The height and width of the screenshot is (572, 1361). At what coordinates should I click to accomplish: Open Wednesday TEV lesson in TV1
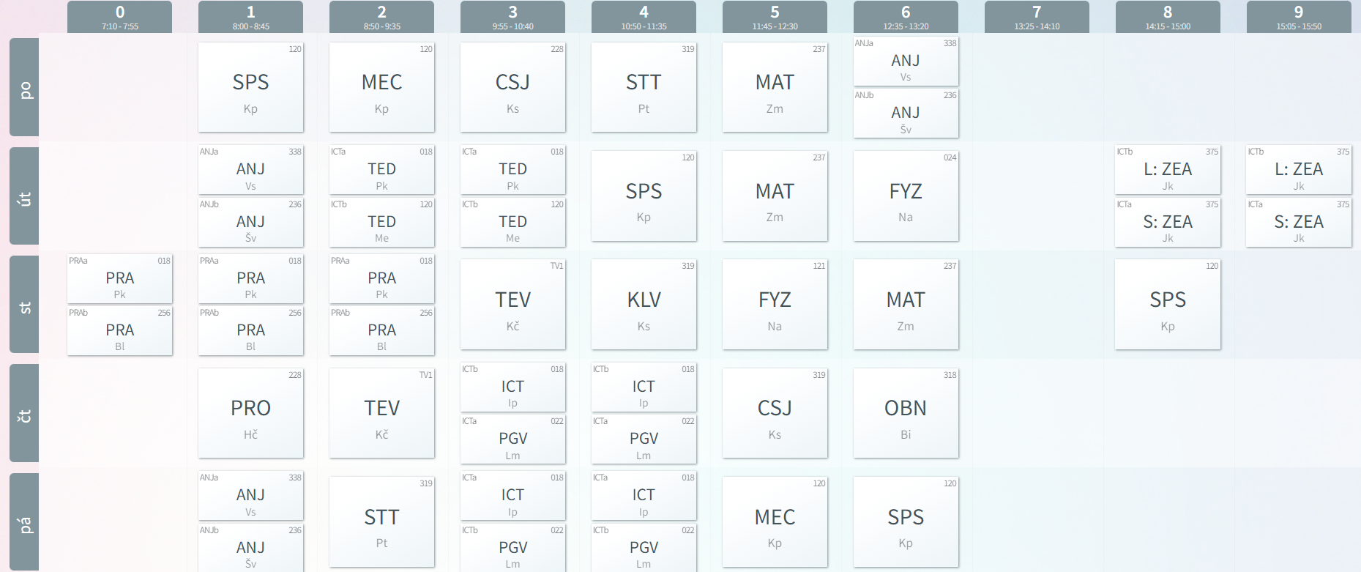(512, 304)
